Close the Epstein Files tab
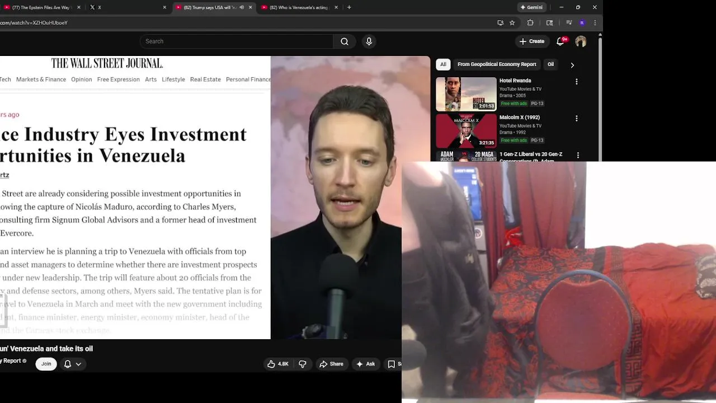This screenshot has height=403, width=716. 78,7
